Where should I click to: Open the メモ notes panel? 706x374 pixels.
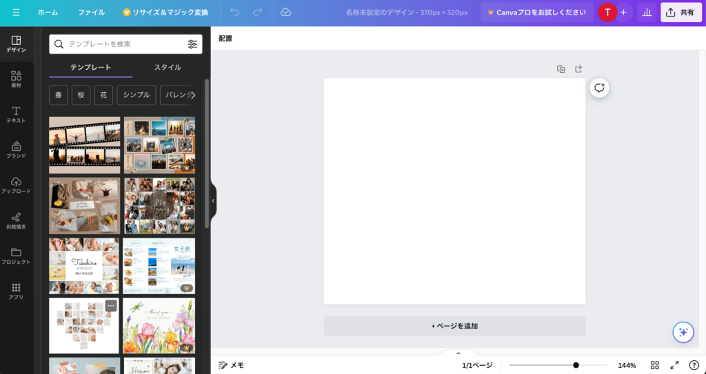pos(232,366)
